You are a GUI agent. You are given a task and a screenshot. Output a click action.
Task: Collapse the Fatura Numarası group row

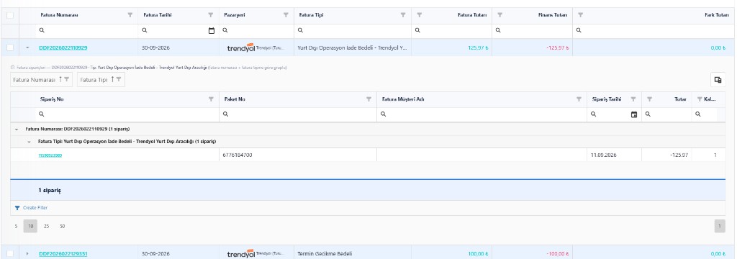pos(17,129)
